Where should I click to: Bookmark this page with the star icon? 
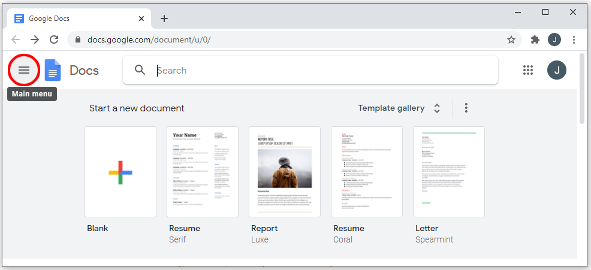coord(511,40)
